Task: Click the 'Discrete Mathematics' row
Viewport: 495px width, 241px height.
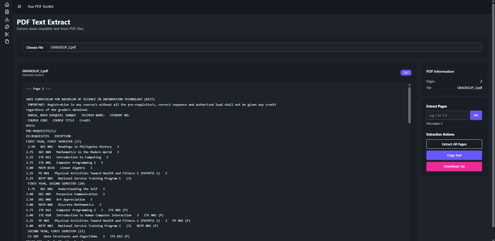Action: click(x=63, y=205)
